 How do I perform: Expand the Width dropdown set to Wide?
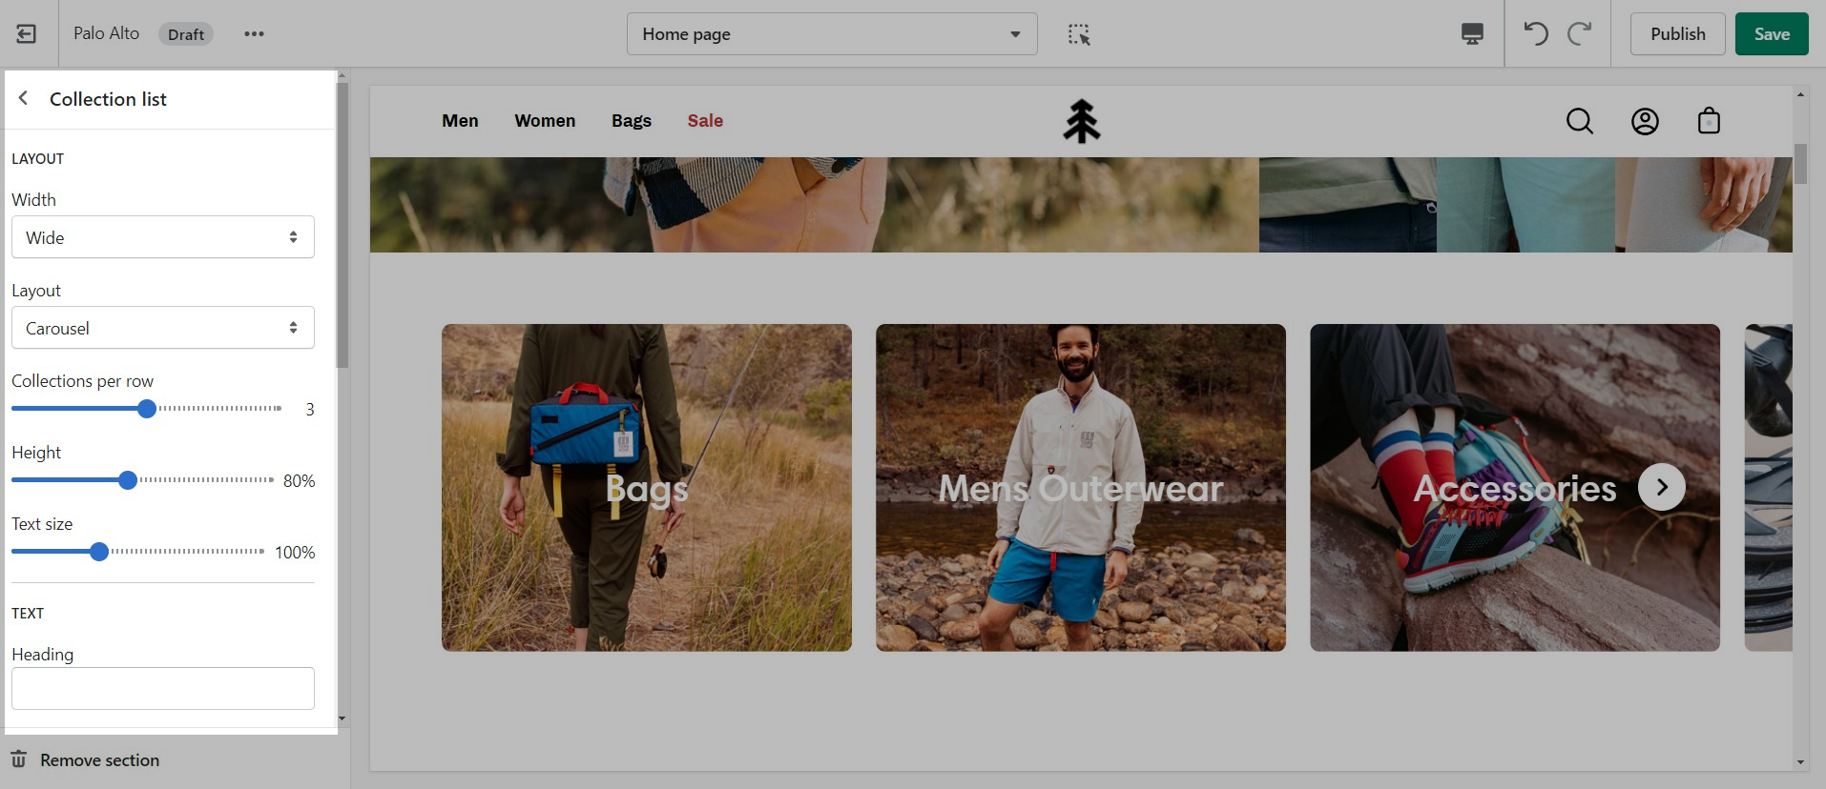163,237
